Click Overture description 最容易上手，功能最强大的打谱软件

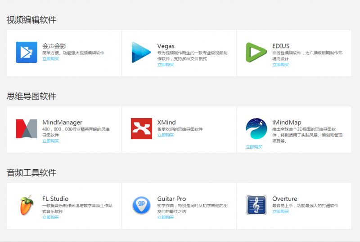tap(306, 206)
